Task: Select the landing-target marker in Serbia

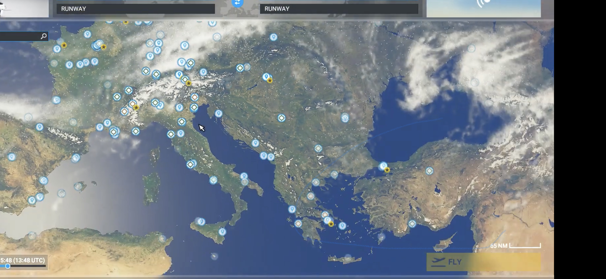Action: click(x=281, y=118)
